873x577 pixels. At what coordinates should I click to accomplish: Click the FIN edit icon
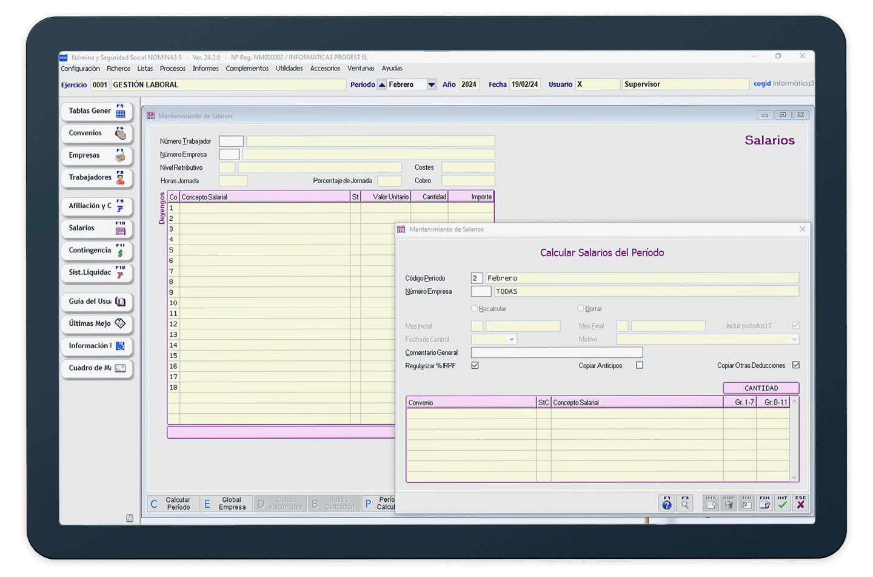764,503
